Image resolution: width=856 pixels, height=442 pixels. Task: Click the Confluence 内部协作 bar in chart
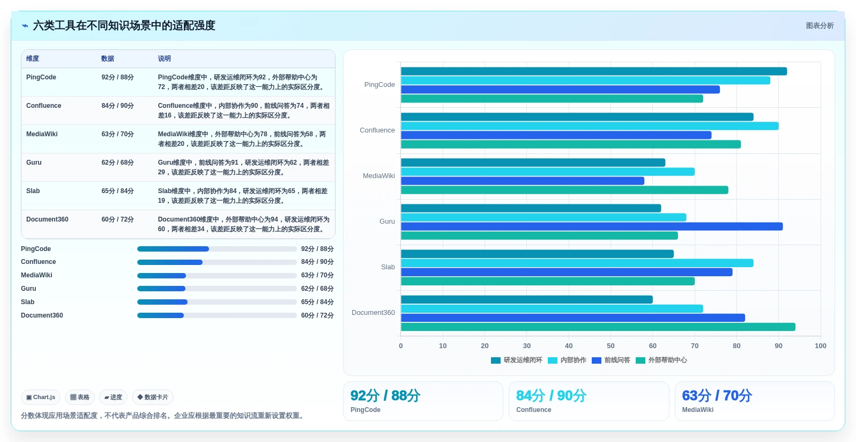[590, 126]
